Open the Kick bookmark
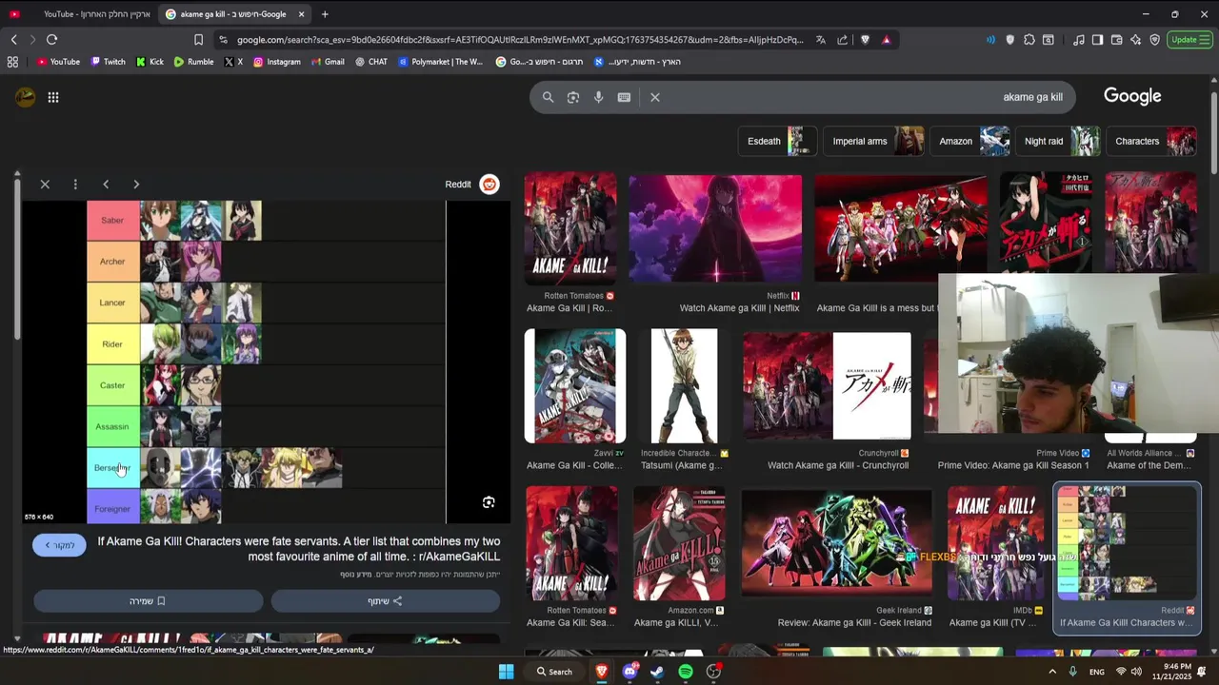1219x685 pixels. click(150, 62)
